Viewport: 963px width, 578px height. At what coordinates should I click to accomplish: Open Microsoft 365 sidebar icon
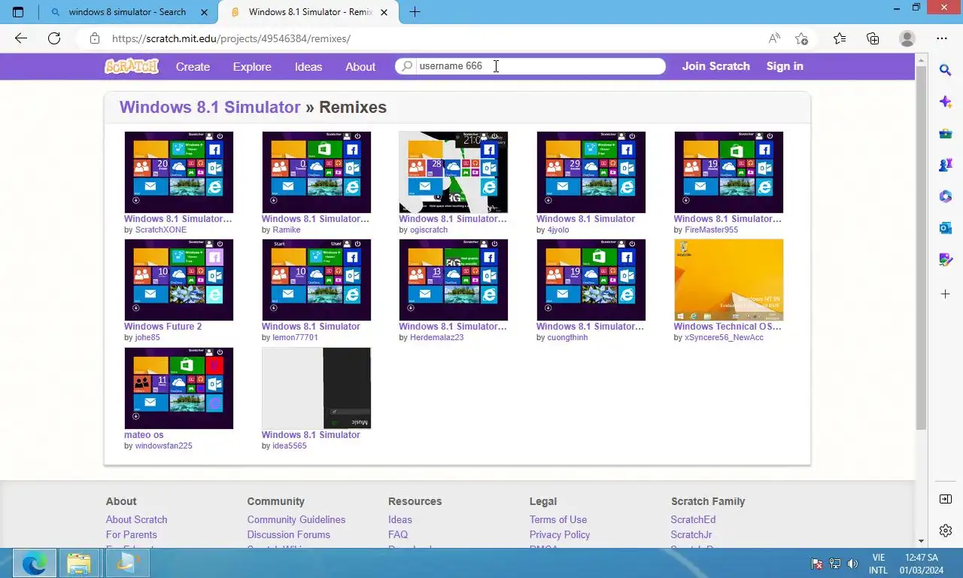click(x=946, y=196)
